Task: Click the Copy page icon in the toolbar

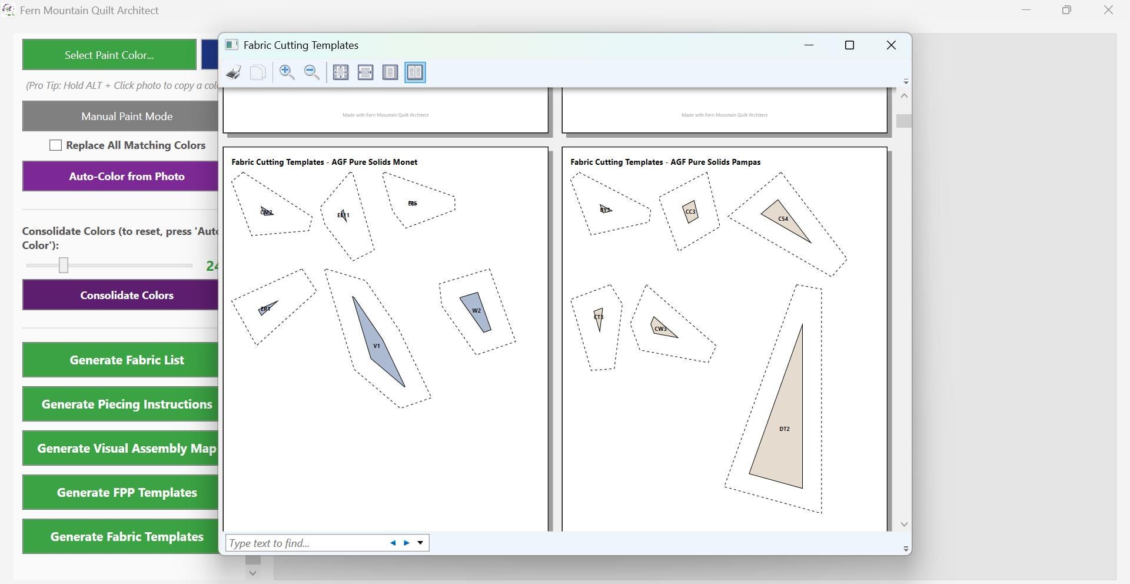Action: point(258,72)
